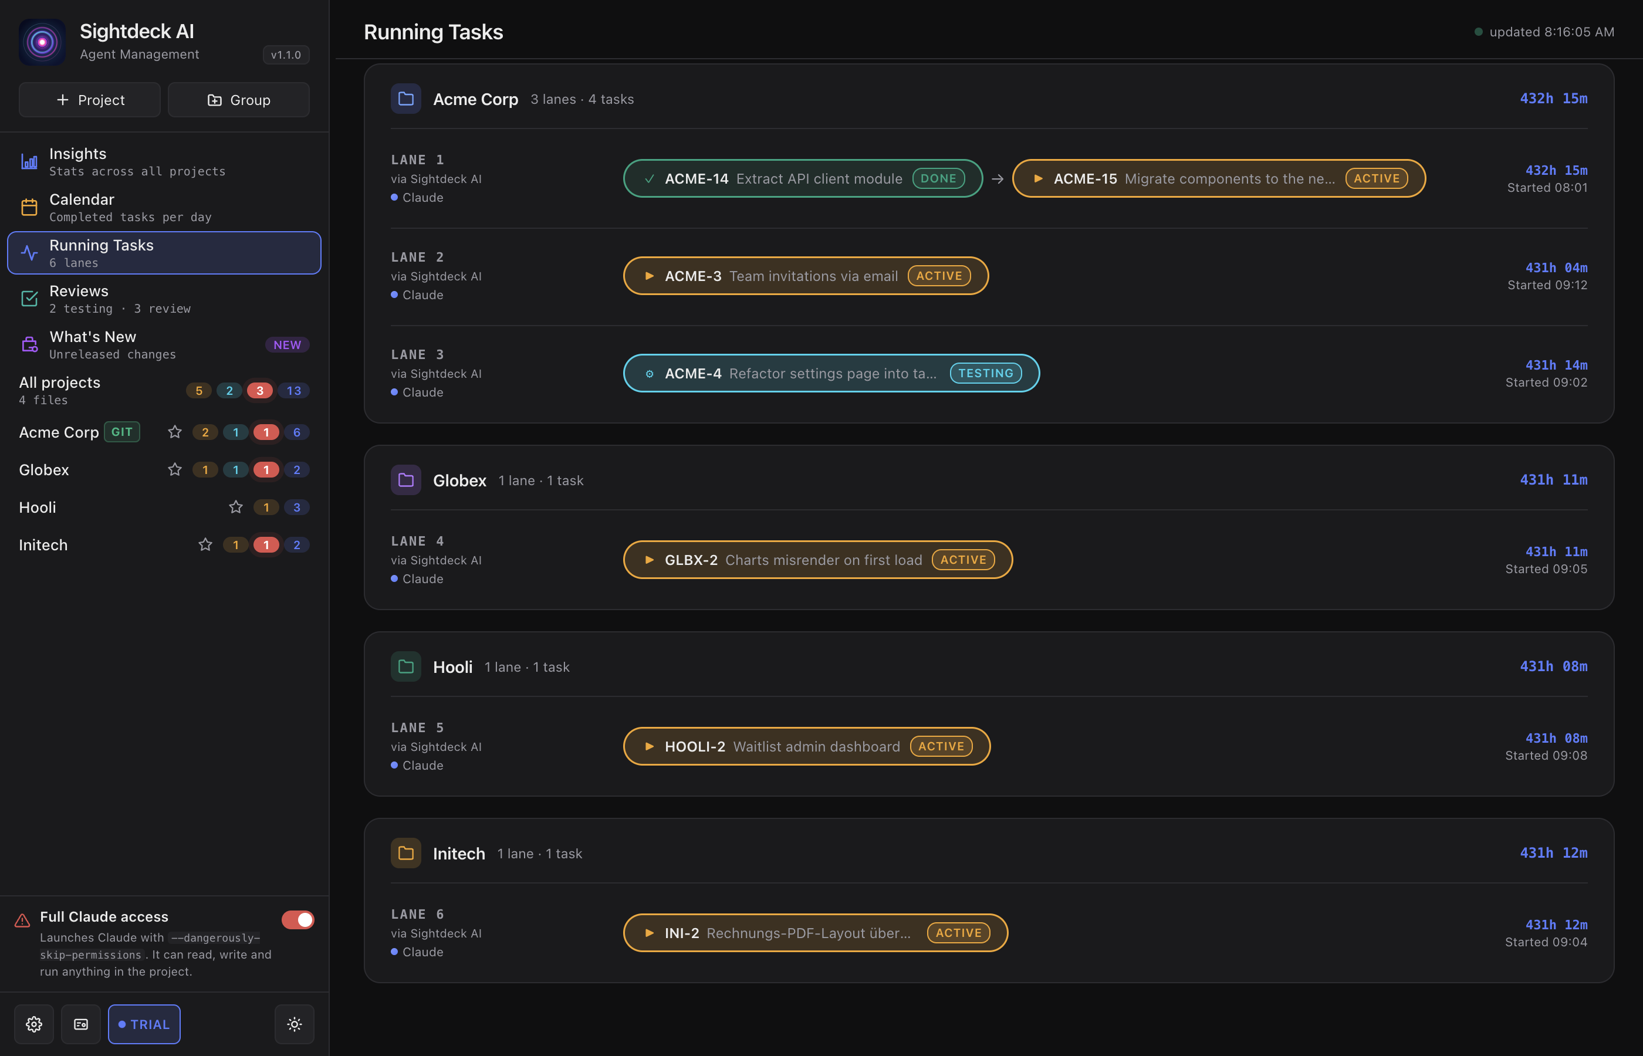1643x1056 pixels.
Task: Open Insights bar chart icon
Action: [29, 162]
